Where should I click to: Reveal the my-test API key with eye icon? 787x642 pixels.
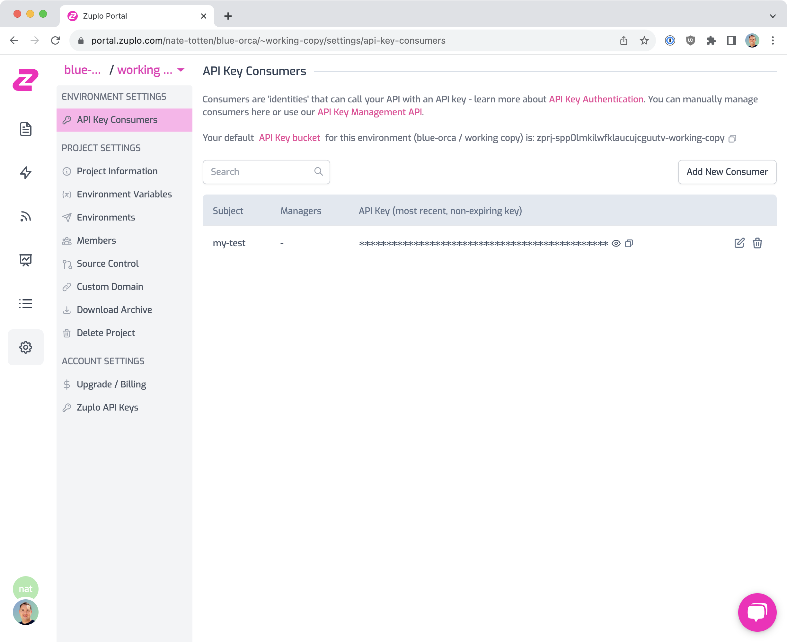point(616,243)
